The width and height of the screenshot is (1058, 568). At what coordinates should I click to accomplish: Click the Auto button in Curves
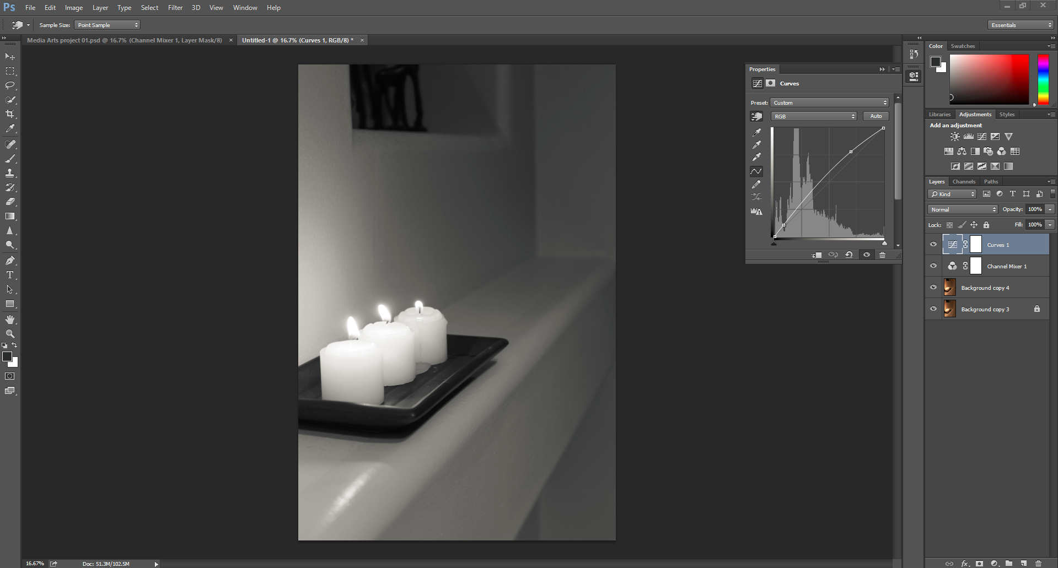876,116
